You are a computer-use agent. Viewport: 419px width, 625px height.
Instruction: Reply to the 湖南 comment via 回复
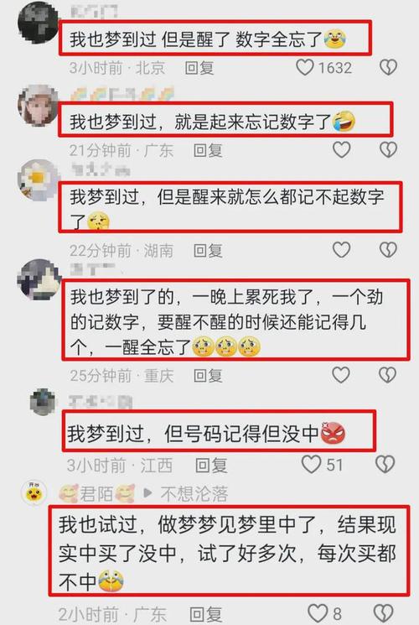coord(208,250)
